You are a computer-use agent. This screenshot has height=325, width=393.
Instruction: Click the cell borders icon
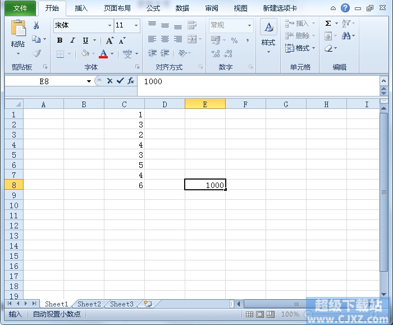click(x=60, y=54)
